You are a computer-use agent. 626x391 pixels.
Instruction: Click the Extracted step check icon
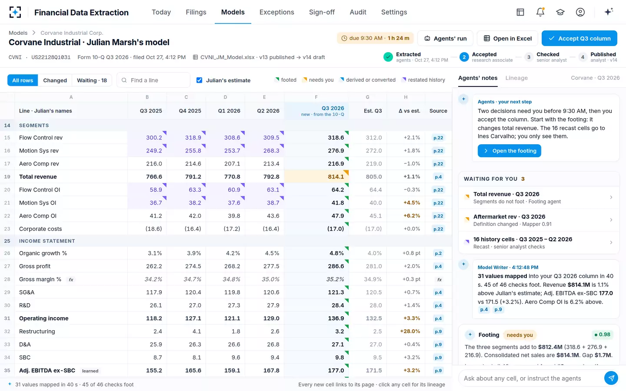click(x=388, y=57)
